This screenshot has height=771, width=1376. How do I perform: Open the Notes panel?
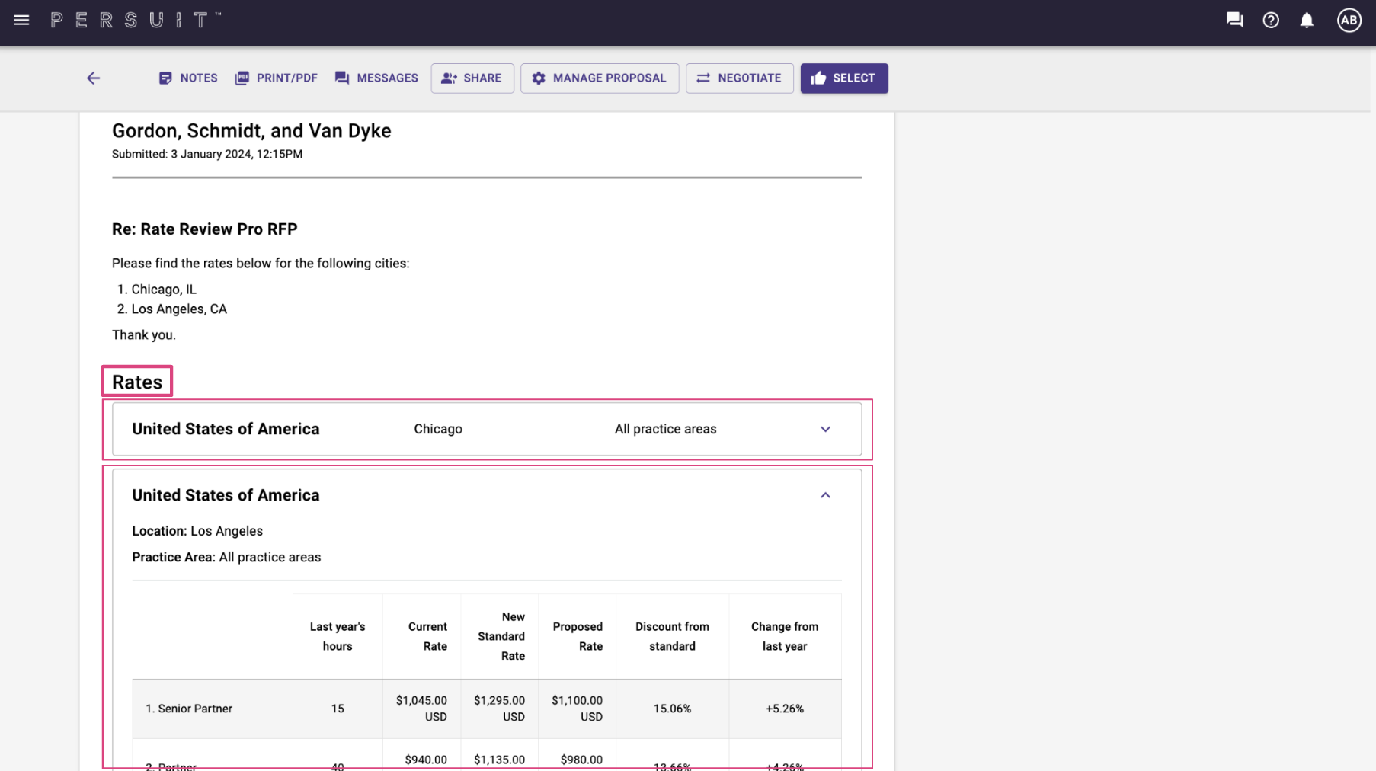188,78
